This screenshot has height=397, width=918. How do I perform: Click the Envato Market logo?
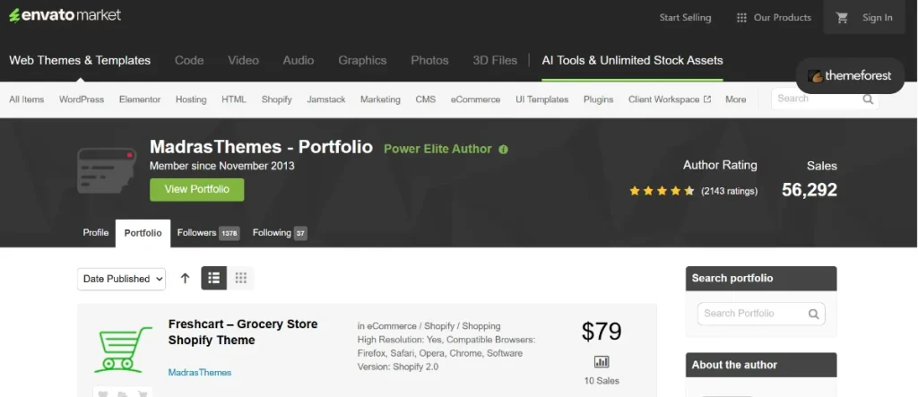pos(65,15)
